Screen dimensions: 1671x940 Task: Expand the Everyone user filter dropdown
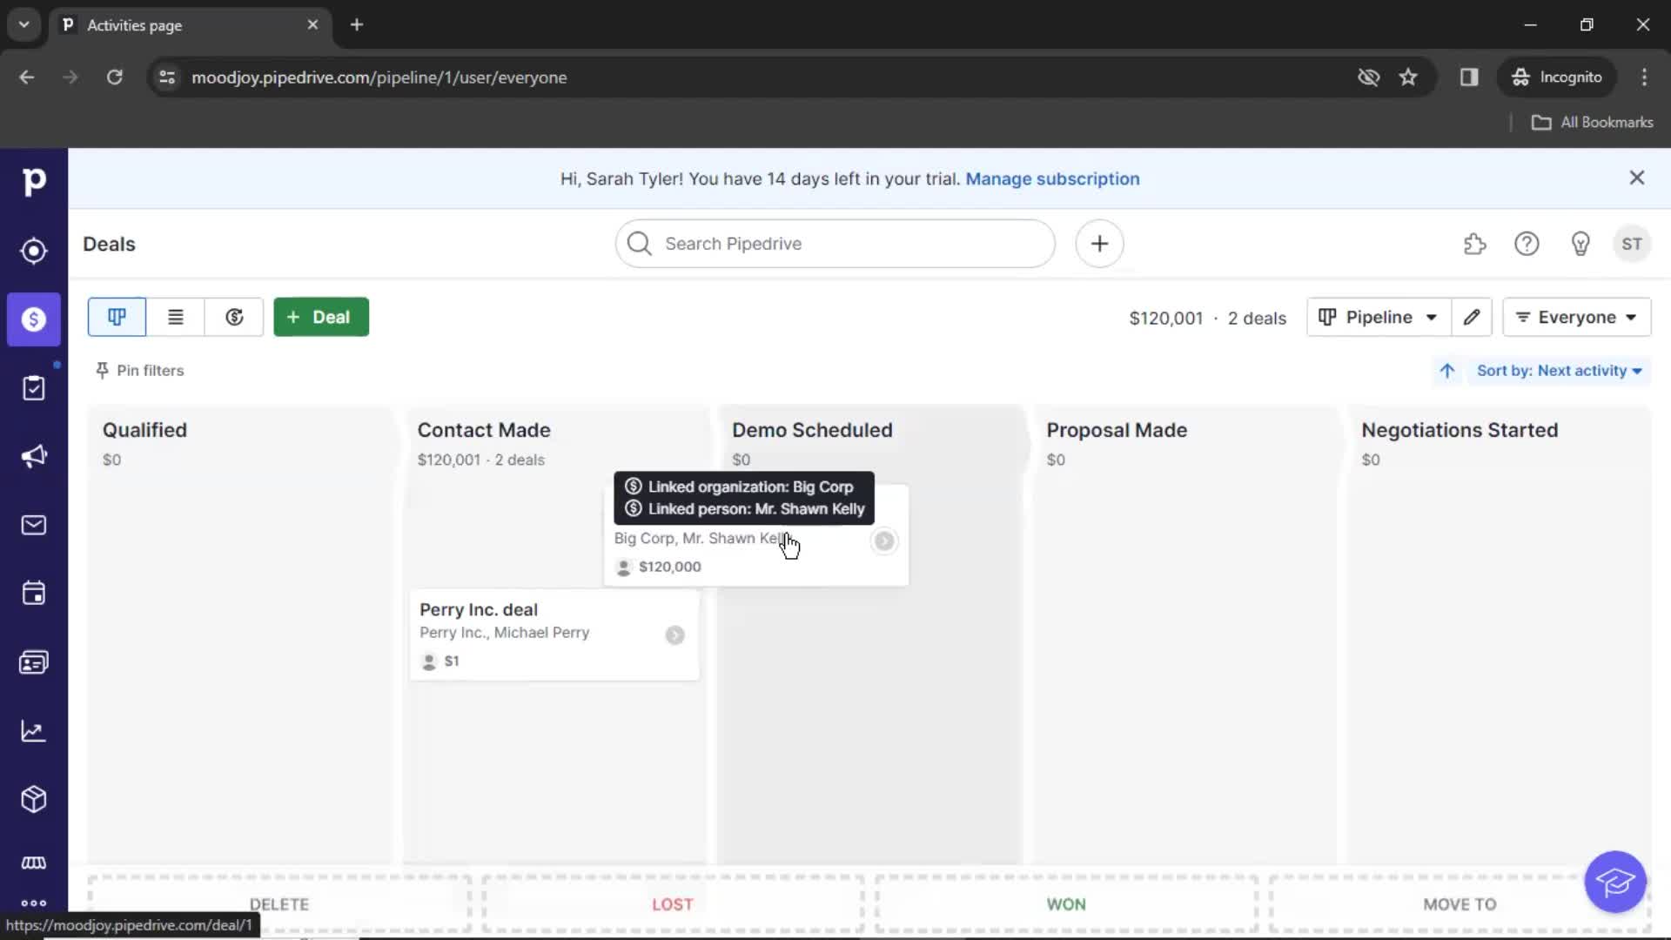pyautogui.click(x=1576, y=317)
